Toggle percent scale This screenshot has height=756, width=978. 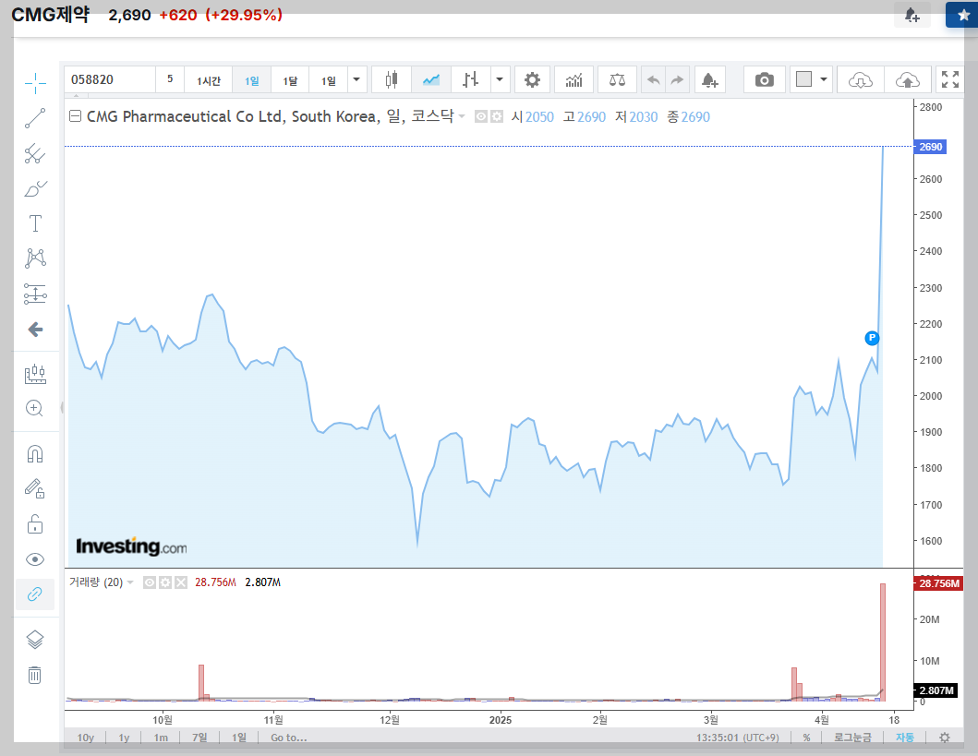[806, 738]
